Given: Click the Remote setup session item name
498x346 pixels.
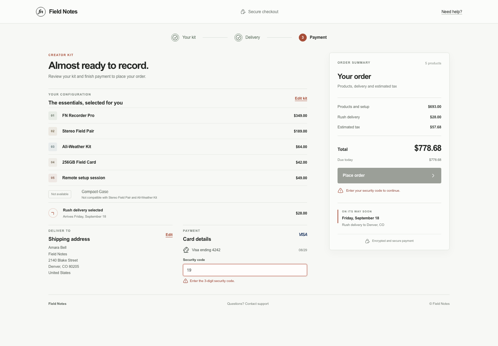Looking at the screenshot, I should click(x=84, y=178).
